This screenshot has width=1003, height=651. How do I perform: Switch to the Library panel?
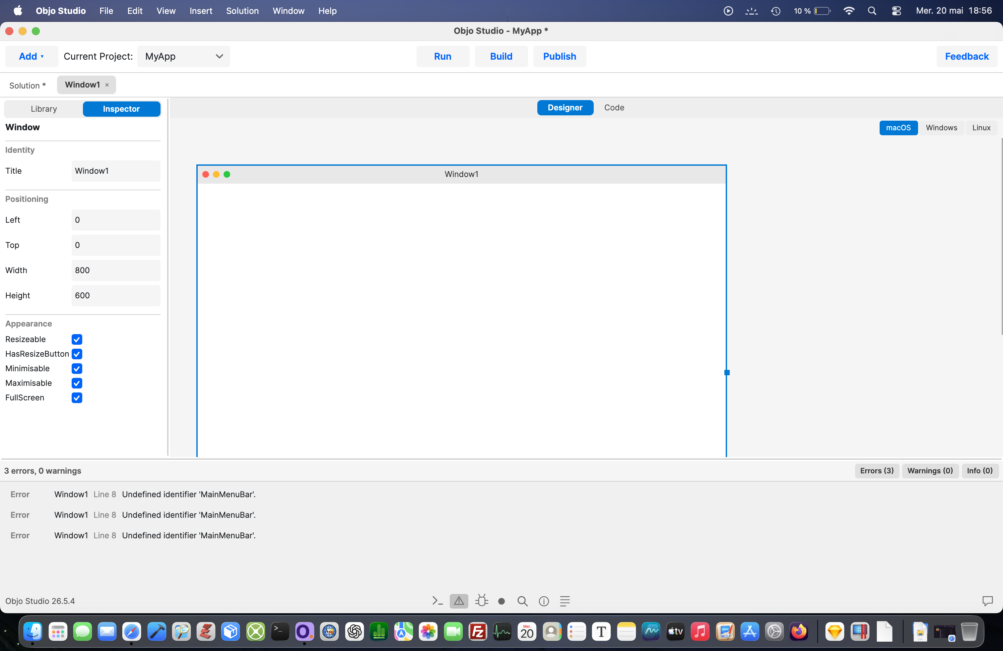44,109
